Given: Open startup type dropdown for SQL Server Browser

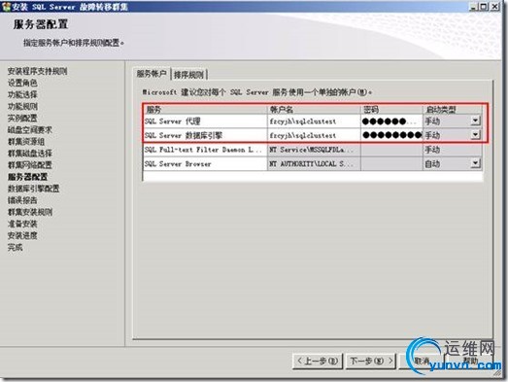Looking at the screenshot, I should (x=475, y=163).
